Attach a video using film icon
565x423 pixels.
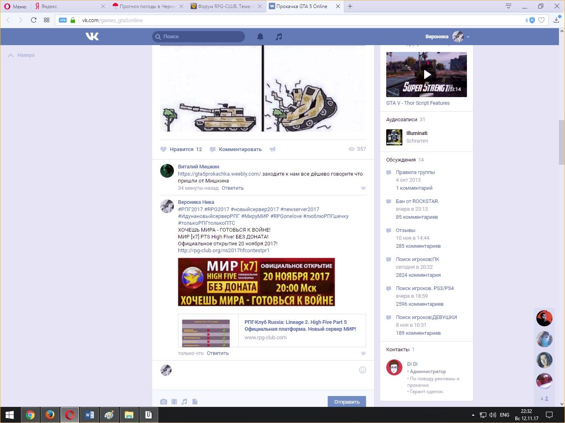pos(174,402)
